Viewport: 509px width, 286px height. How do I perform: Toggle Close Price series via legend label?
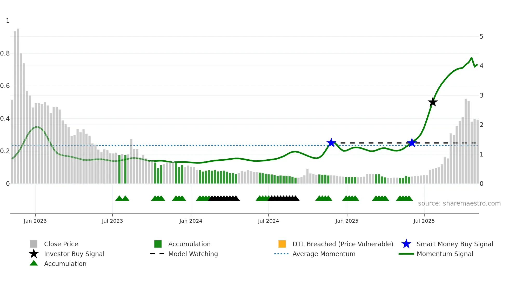tap(61, 244)
